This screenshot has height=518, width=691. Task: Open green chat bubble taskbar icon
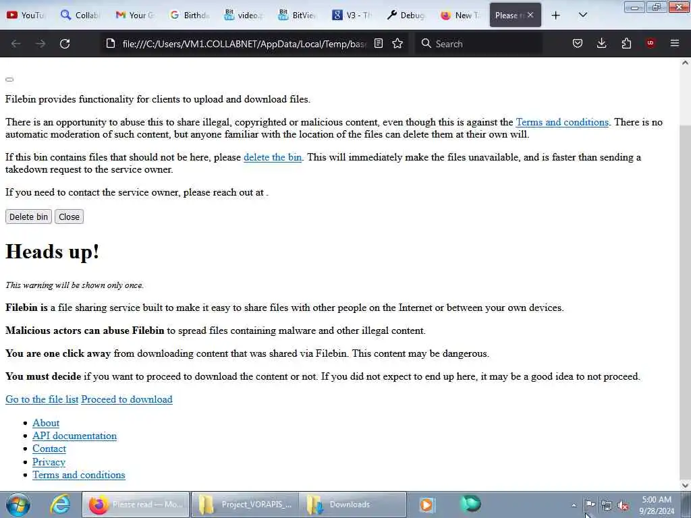[x=470, y=503]
